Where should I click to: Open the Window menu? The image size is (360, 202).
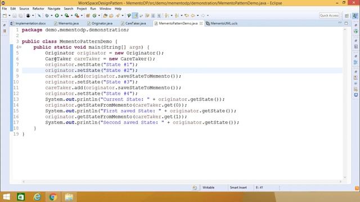tap(105, 9)
